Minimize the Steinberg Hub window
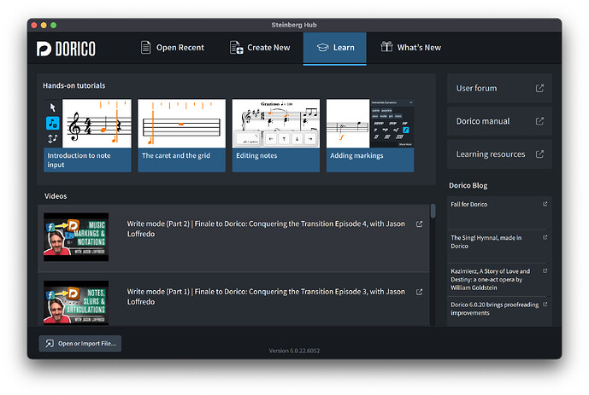The height and width of the screenshot is (395, 589). coord(44,25)
